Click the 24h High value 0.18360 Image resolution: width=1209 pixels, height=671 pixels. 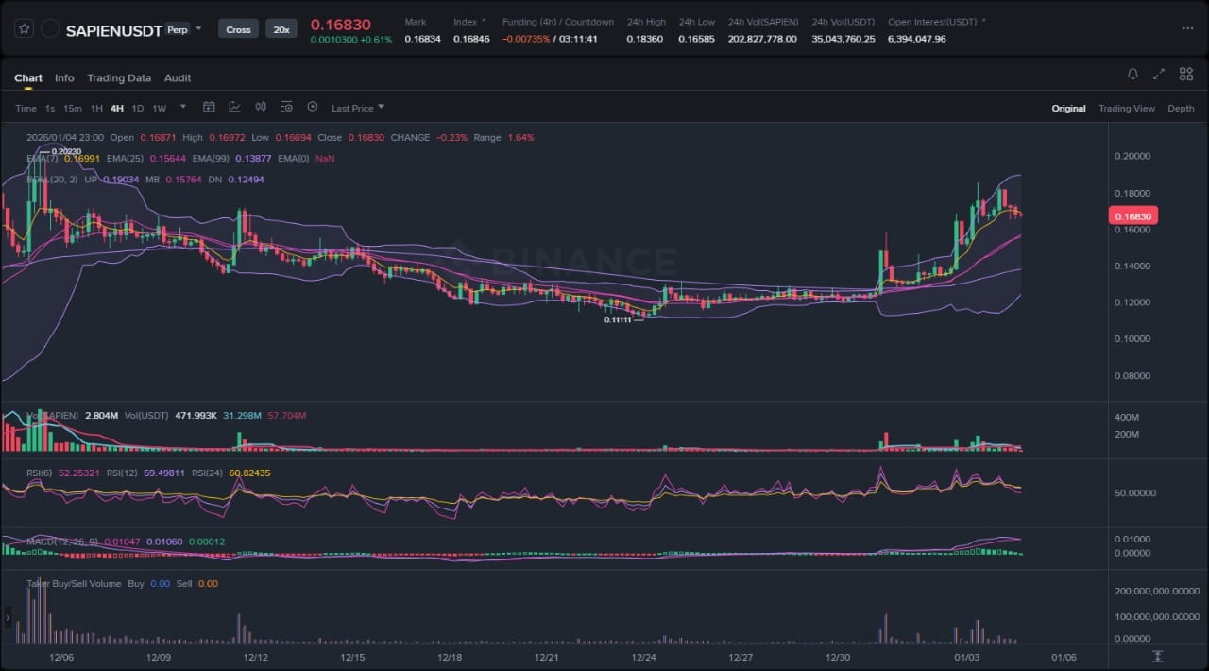pyautogui.click(x=645, y=39)
